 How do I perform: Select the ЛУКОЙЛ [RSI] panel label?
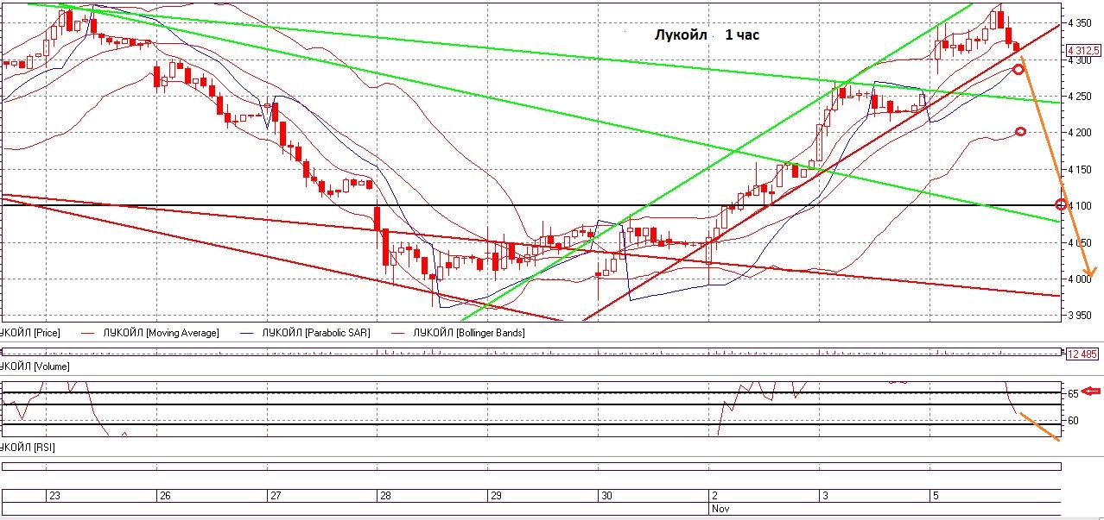[29, 448]
